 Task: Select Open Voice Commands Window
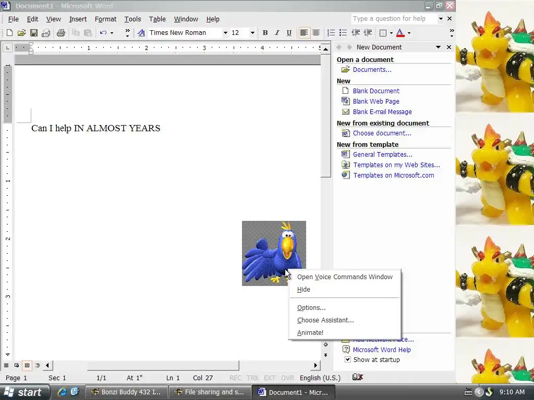pos(345,277)
